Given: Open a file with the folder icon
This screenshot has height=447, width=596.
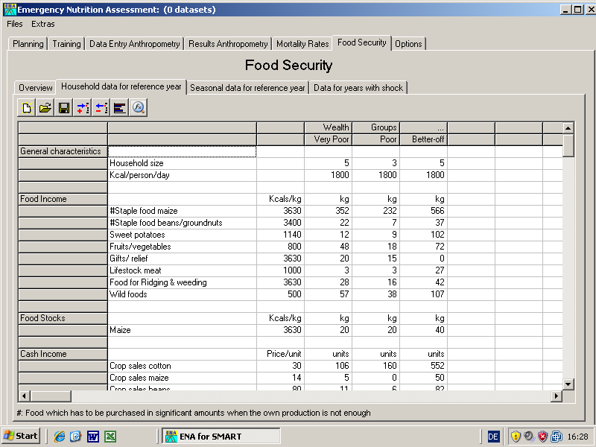Looking at the screenshot, I should coord(45,108).
